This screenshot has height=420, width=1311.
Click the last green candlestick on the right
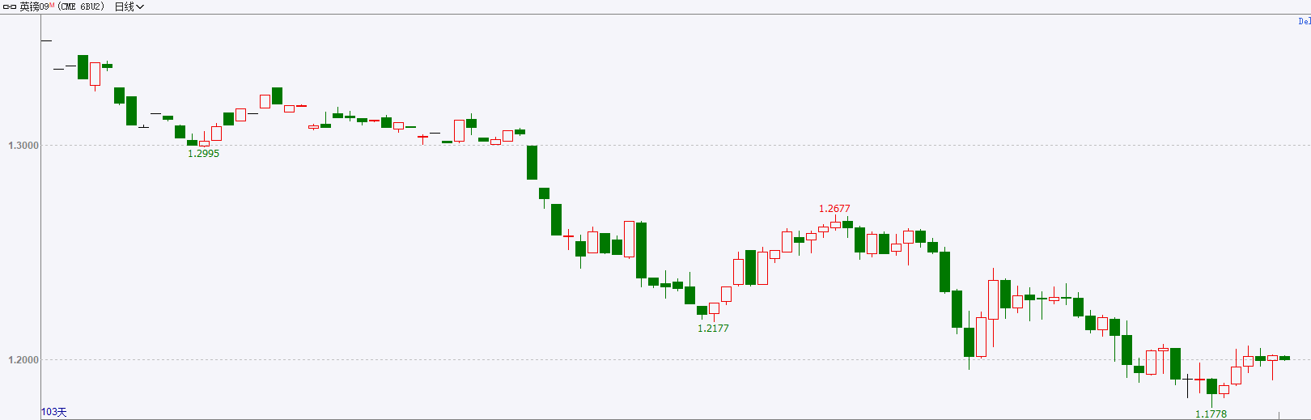(1284, 358)
